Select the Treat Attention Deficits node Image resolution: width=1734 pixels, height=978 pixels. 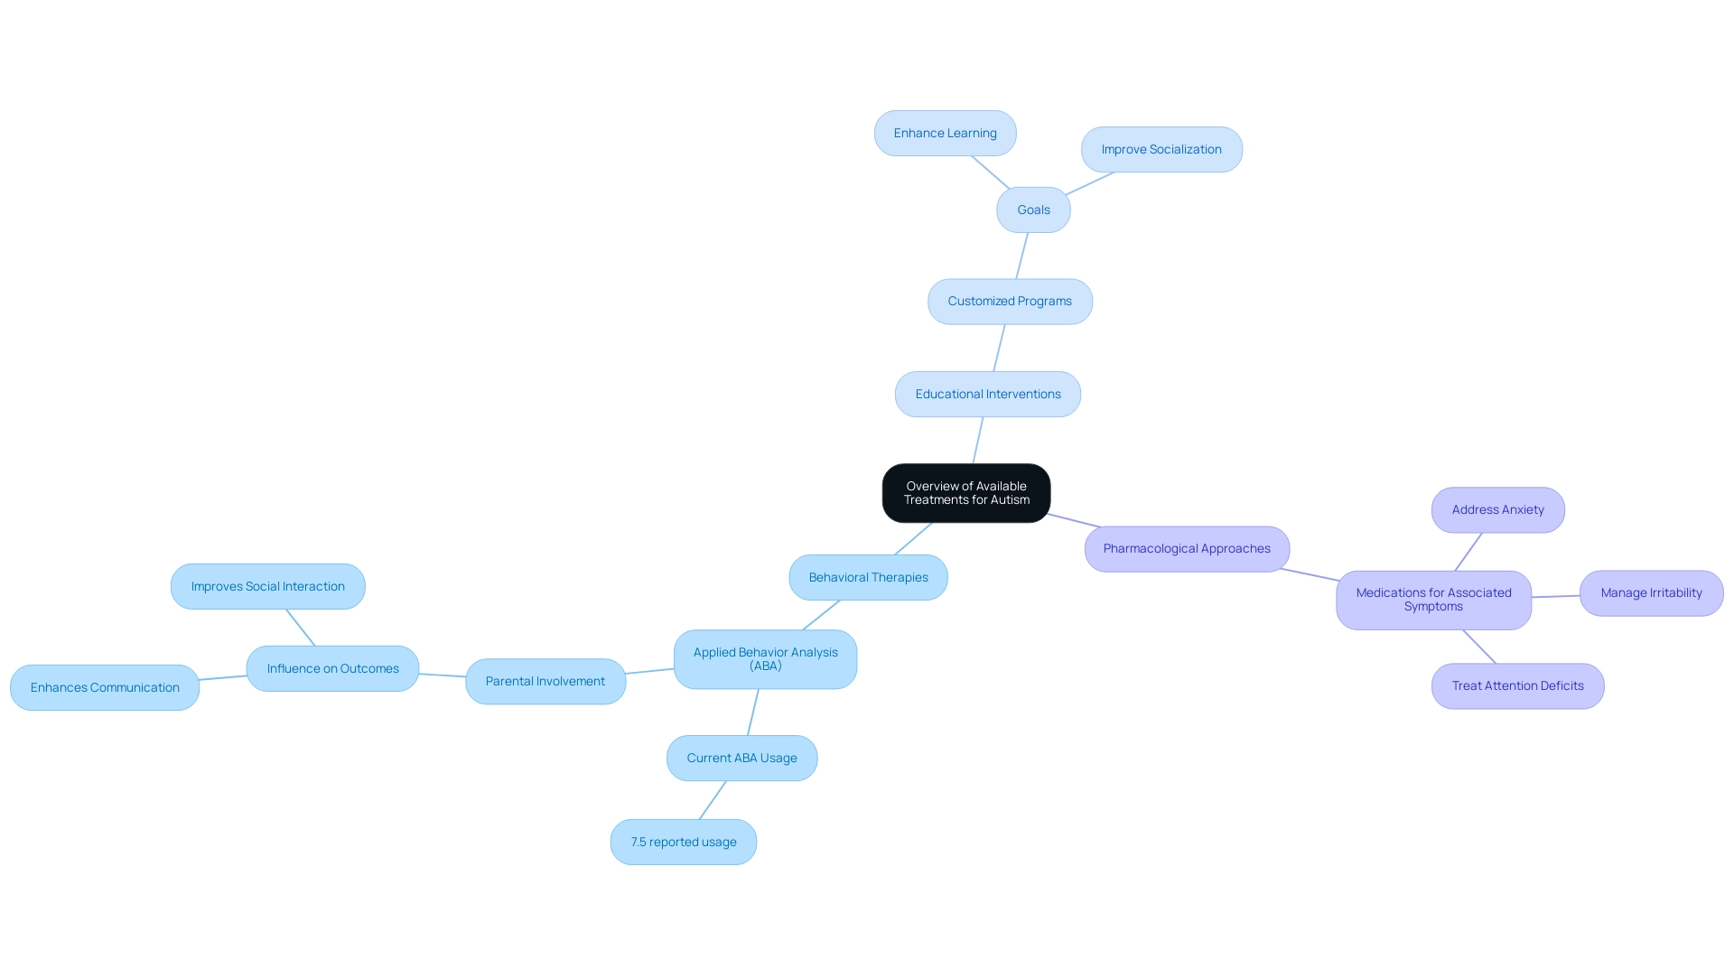1517,685
